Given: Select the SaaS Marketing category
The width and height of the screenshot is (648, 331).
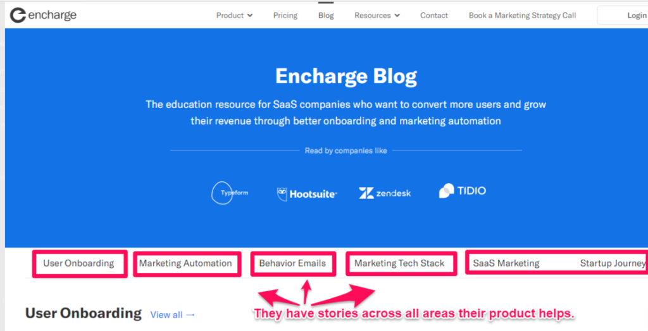Looking at the screenshot, I should [506, 263].
